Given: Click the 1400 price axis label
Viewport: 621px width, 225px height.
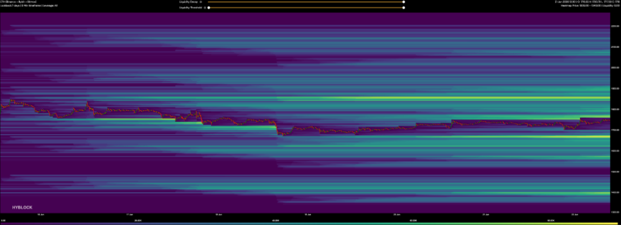Looking at the screenshot, I should click(x=615, y=193).
